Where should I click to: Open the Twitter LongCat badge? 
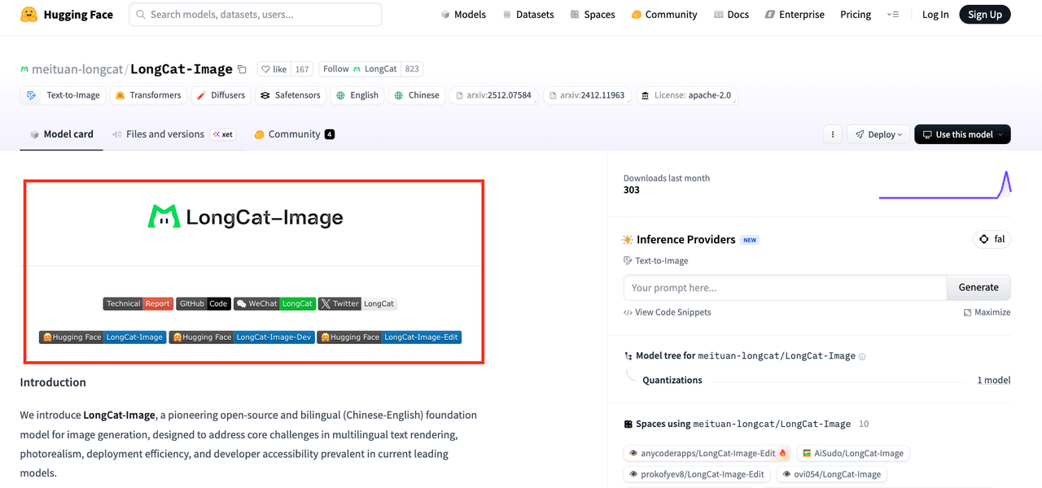pyautogui.click(x=357, y=303)
